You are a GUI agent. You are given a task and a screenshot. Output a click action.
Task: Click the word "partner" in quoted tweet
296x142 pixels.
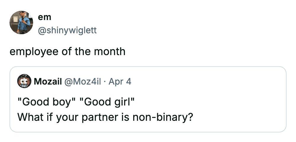tap(99, 117)
